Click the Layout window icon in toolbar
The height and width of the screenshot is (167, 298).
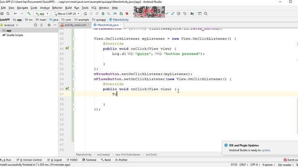(x=200, y=13)
